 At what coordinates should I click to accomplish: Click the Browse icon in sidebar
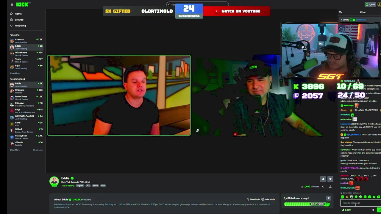point(11,20)
